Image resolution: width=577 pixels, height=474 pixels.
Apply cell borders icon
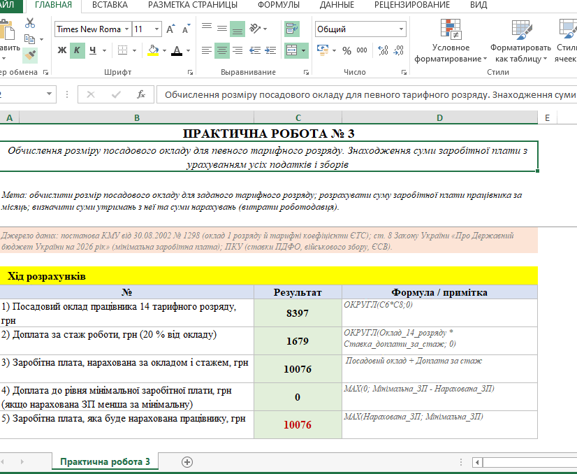coord(122,50)
